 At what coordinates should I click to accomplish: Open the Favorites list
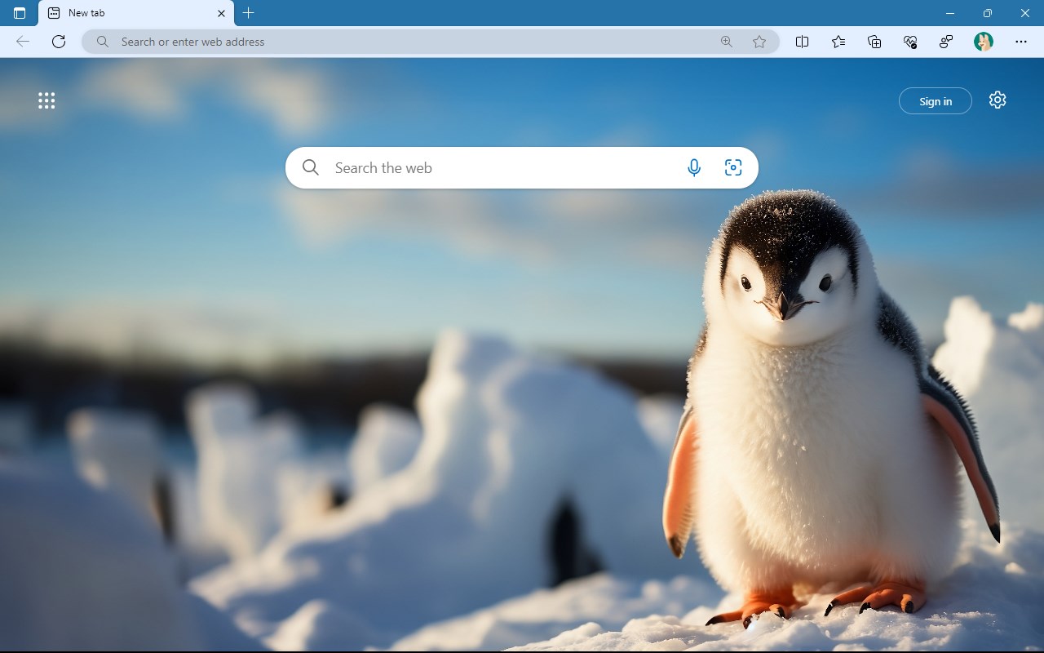click(x=838, y=42)
